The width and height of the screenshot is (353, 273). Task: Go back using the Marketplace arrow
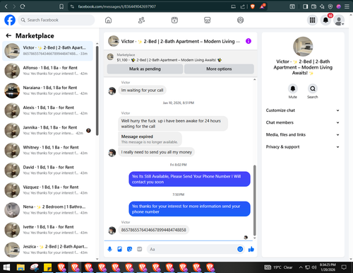click(8, 35)
